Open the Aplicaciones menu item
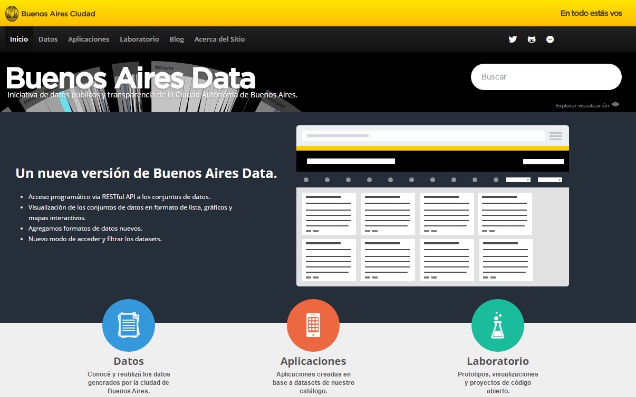 pos(89,39)
